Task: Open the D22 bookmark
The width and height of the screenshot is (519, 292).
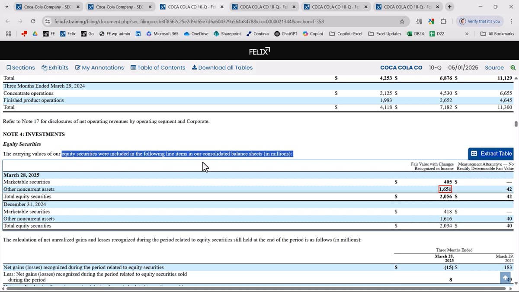Action: [437, 34]
